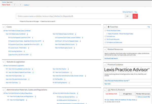Collapse the Favorites panel
This screenshot has width=152, height=104.
[105, 27]
